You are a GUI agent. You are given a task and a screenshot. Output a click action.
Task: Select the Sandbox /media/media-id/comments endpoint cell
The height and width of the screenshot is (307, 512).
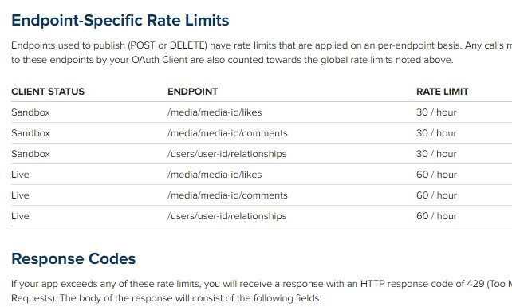[227, 133]
